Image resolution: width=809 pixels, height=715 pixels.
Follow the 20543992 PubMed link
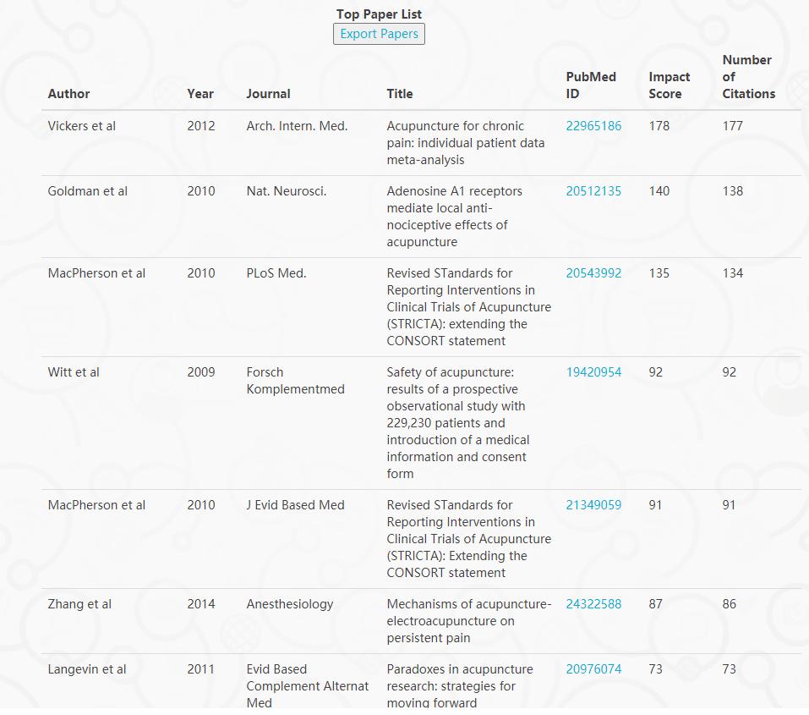coord(593,273)
